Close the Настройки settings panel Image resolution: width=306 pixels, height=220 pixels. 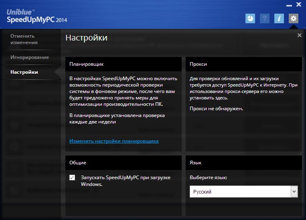pyautogui.click(x=299, y=35)
